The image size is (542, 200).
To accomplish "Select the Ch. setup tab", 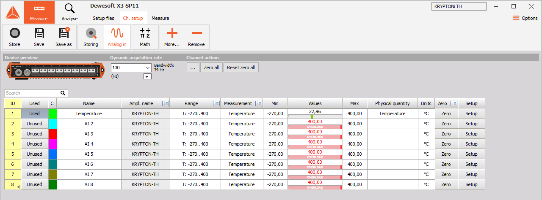I will click(x=133, y=18).
